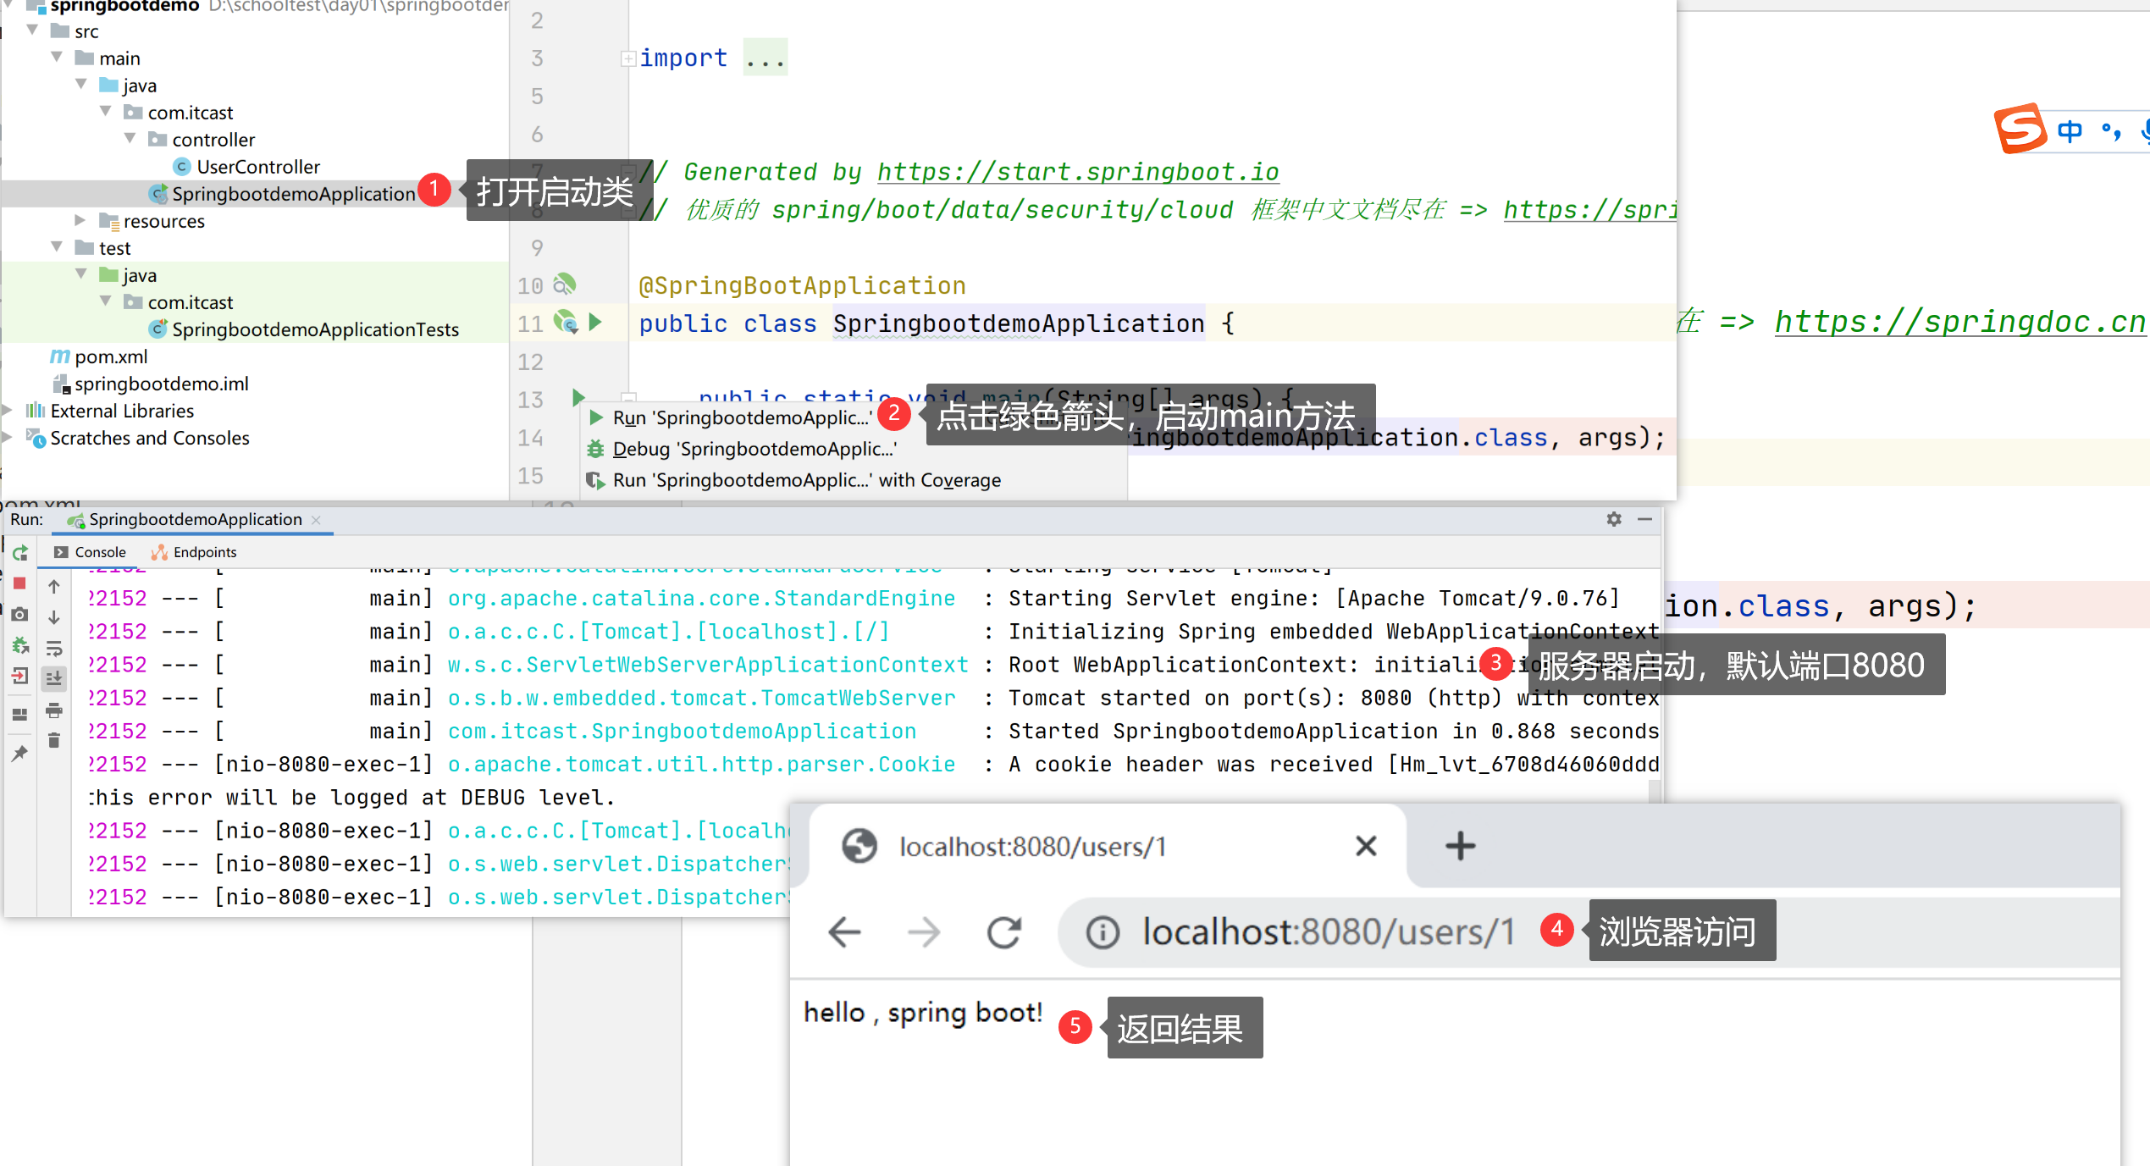Image resolution: width=2150 pixels, height=1166 pixels.
Task: Open the start.springboot.io link in comment
Action: pyautogui.click(x=1078, y=172)
